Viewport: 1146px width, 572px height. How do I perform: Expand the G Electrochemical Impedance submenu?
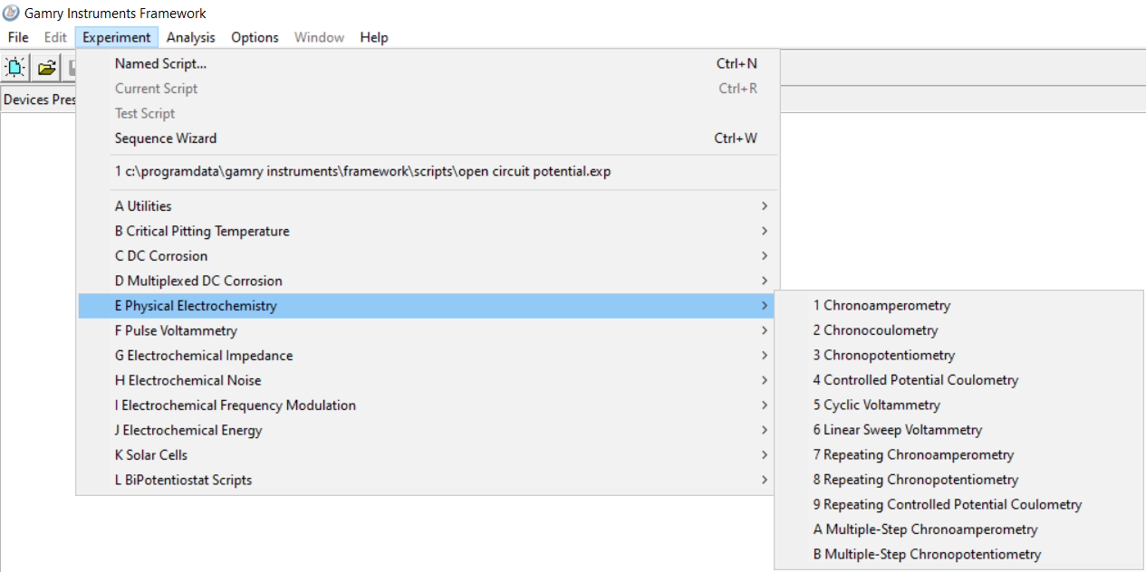[428, 356]
